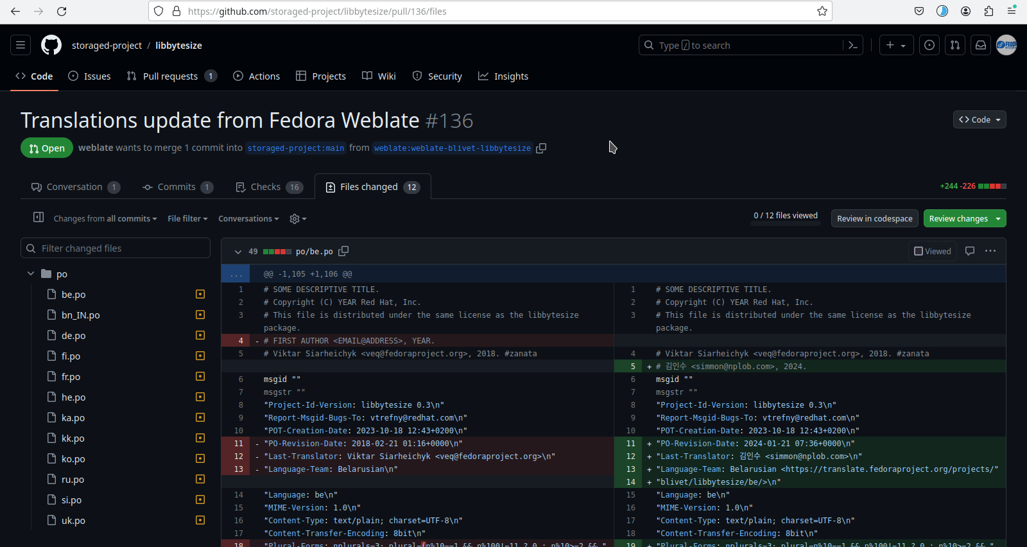This screenshot has width=1027, height=547.
Task: Focus the Filter changed files field
Action: [116, 248]
